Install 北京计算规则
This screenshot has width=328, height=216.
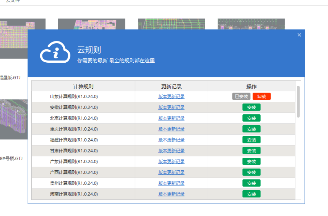click(x=251, y=118)
